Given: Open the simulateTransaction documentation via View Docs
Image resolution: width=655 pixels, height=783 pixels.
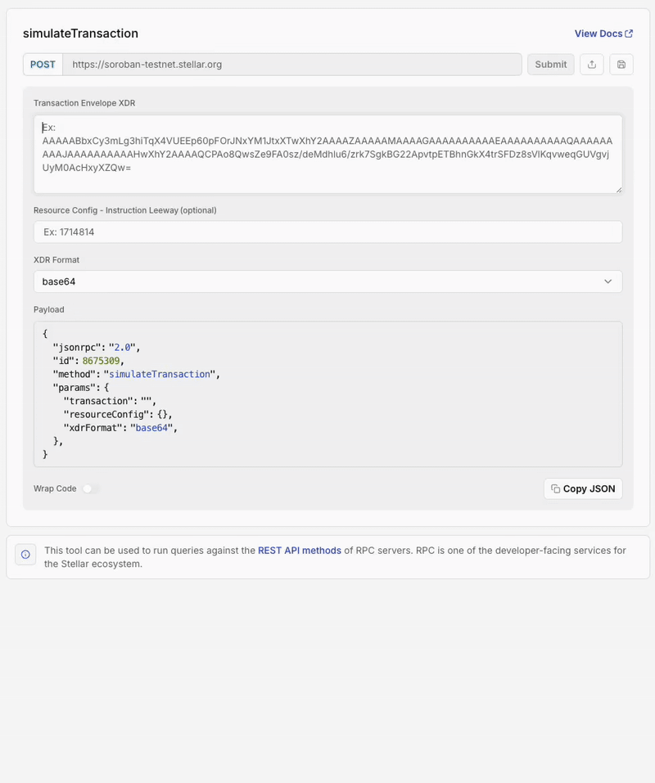Looking at the screenshot, I should [599, 33].
